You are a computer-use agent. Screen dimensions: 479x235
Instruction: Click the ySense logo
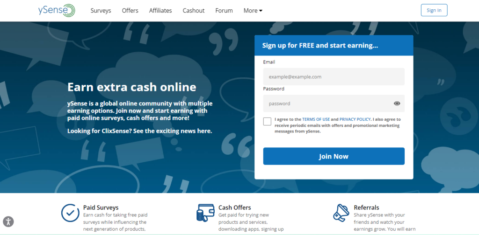click(57, 10)
